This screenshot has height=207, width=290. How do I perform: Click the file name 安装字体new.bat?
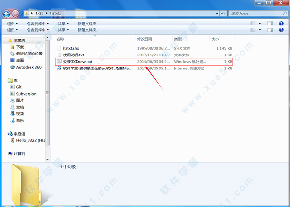(x=78, y=62)
